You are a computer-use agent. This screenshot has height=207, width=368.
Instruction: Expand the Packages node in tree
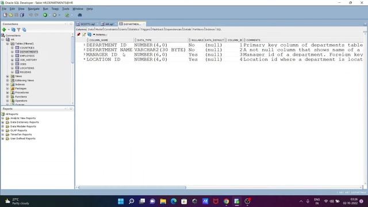pos(7,89)
